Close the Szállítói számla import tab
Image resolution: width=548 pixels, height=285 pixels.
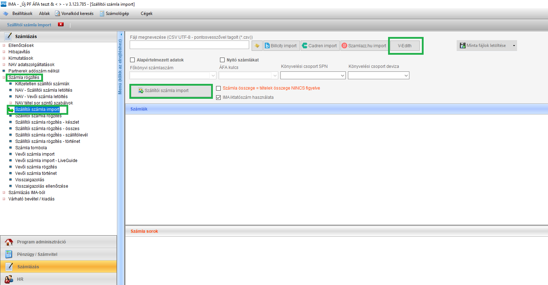tap(61, 25)
